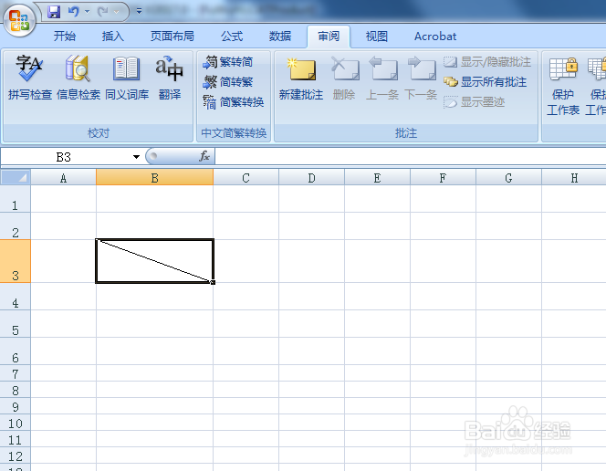Add a comment with 新建批注
606x471 pixels.
[301, 79]
